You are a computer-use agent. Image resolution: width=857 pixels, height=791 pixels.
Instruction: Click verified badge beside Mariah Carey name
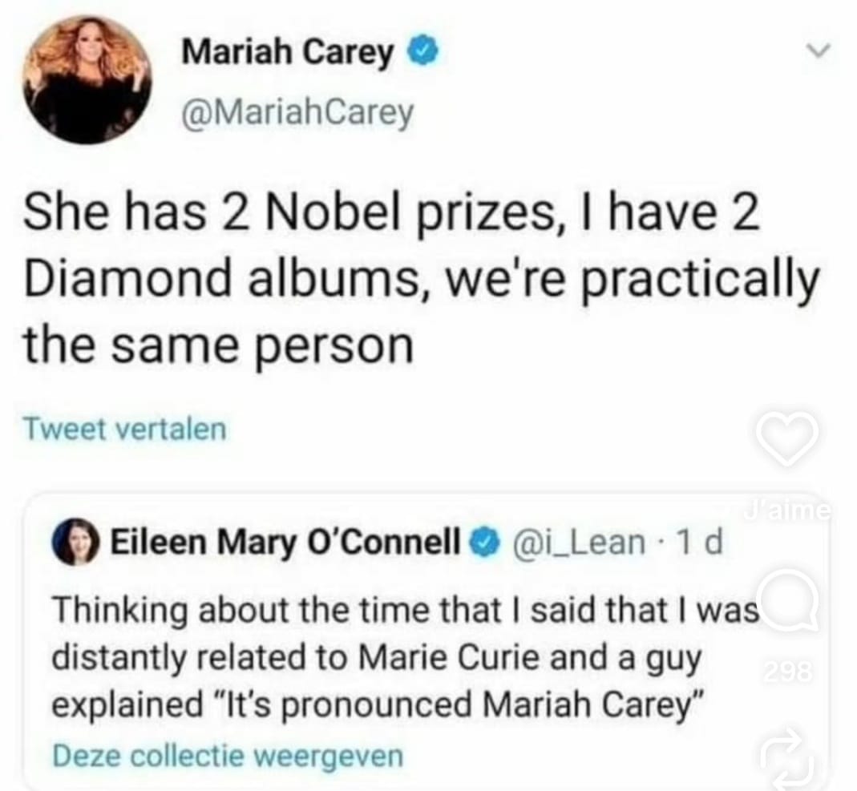click(x=424, y=54)
